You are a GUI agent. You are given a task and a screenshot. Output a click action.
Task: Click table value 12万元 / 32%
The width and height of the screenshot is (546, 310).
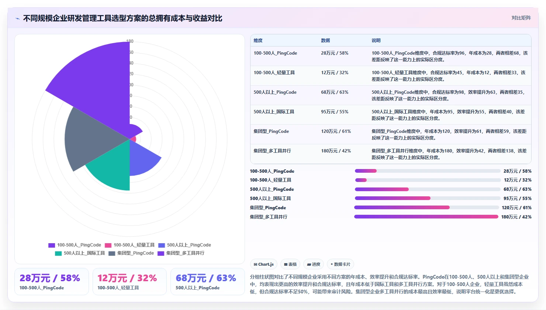(335, 73)
